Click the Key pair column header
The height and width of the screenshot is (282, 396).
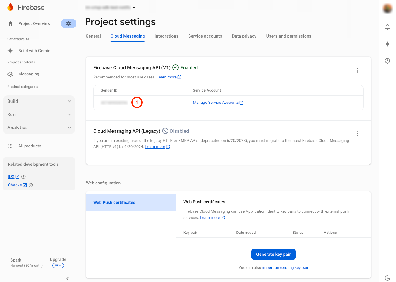(x=190, y=233)
